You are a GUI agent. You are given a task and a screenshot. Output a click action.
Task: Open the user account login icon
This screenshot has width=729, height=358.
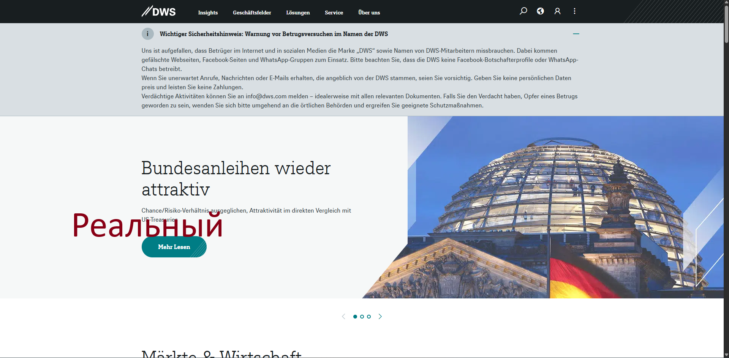557,11
